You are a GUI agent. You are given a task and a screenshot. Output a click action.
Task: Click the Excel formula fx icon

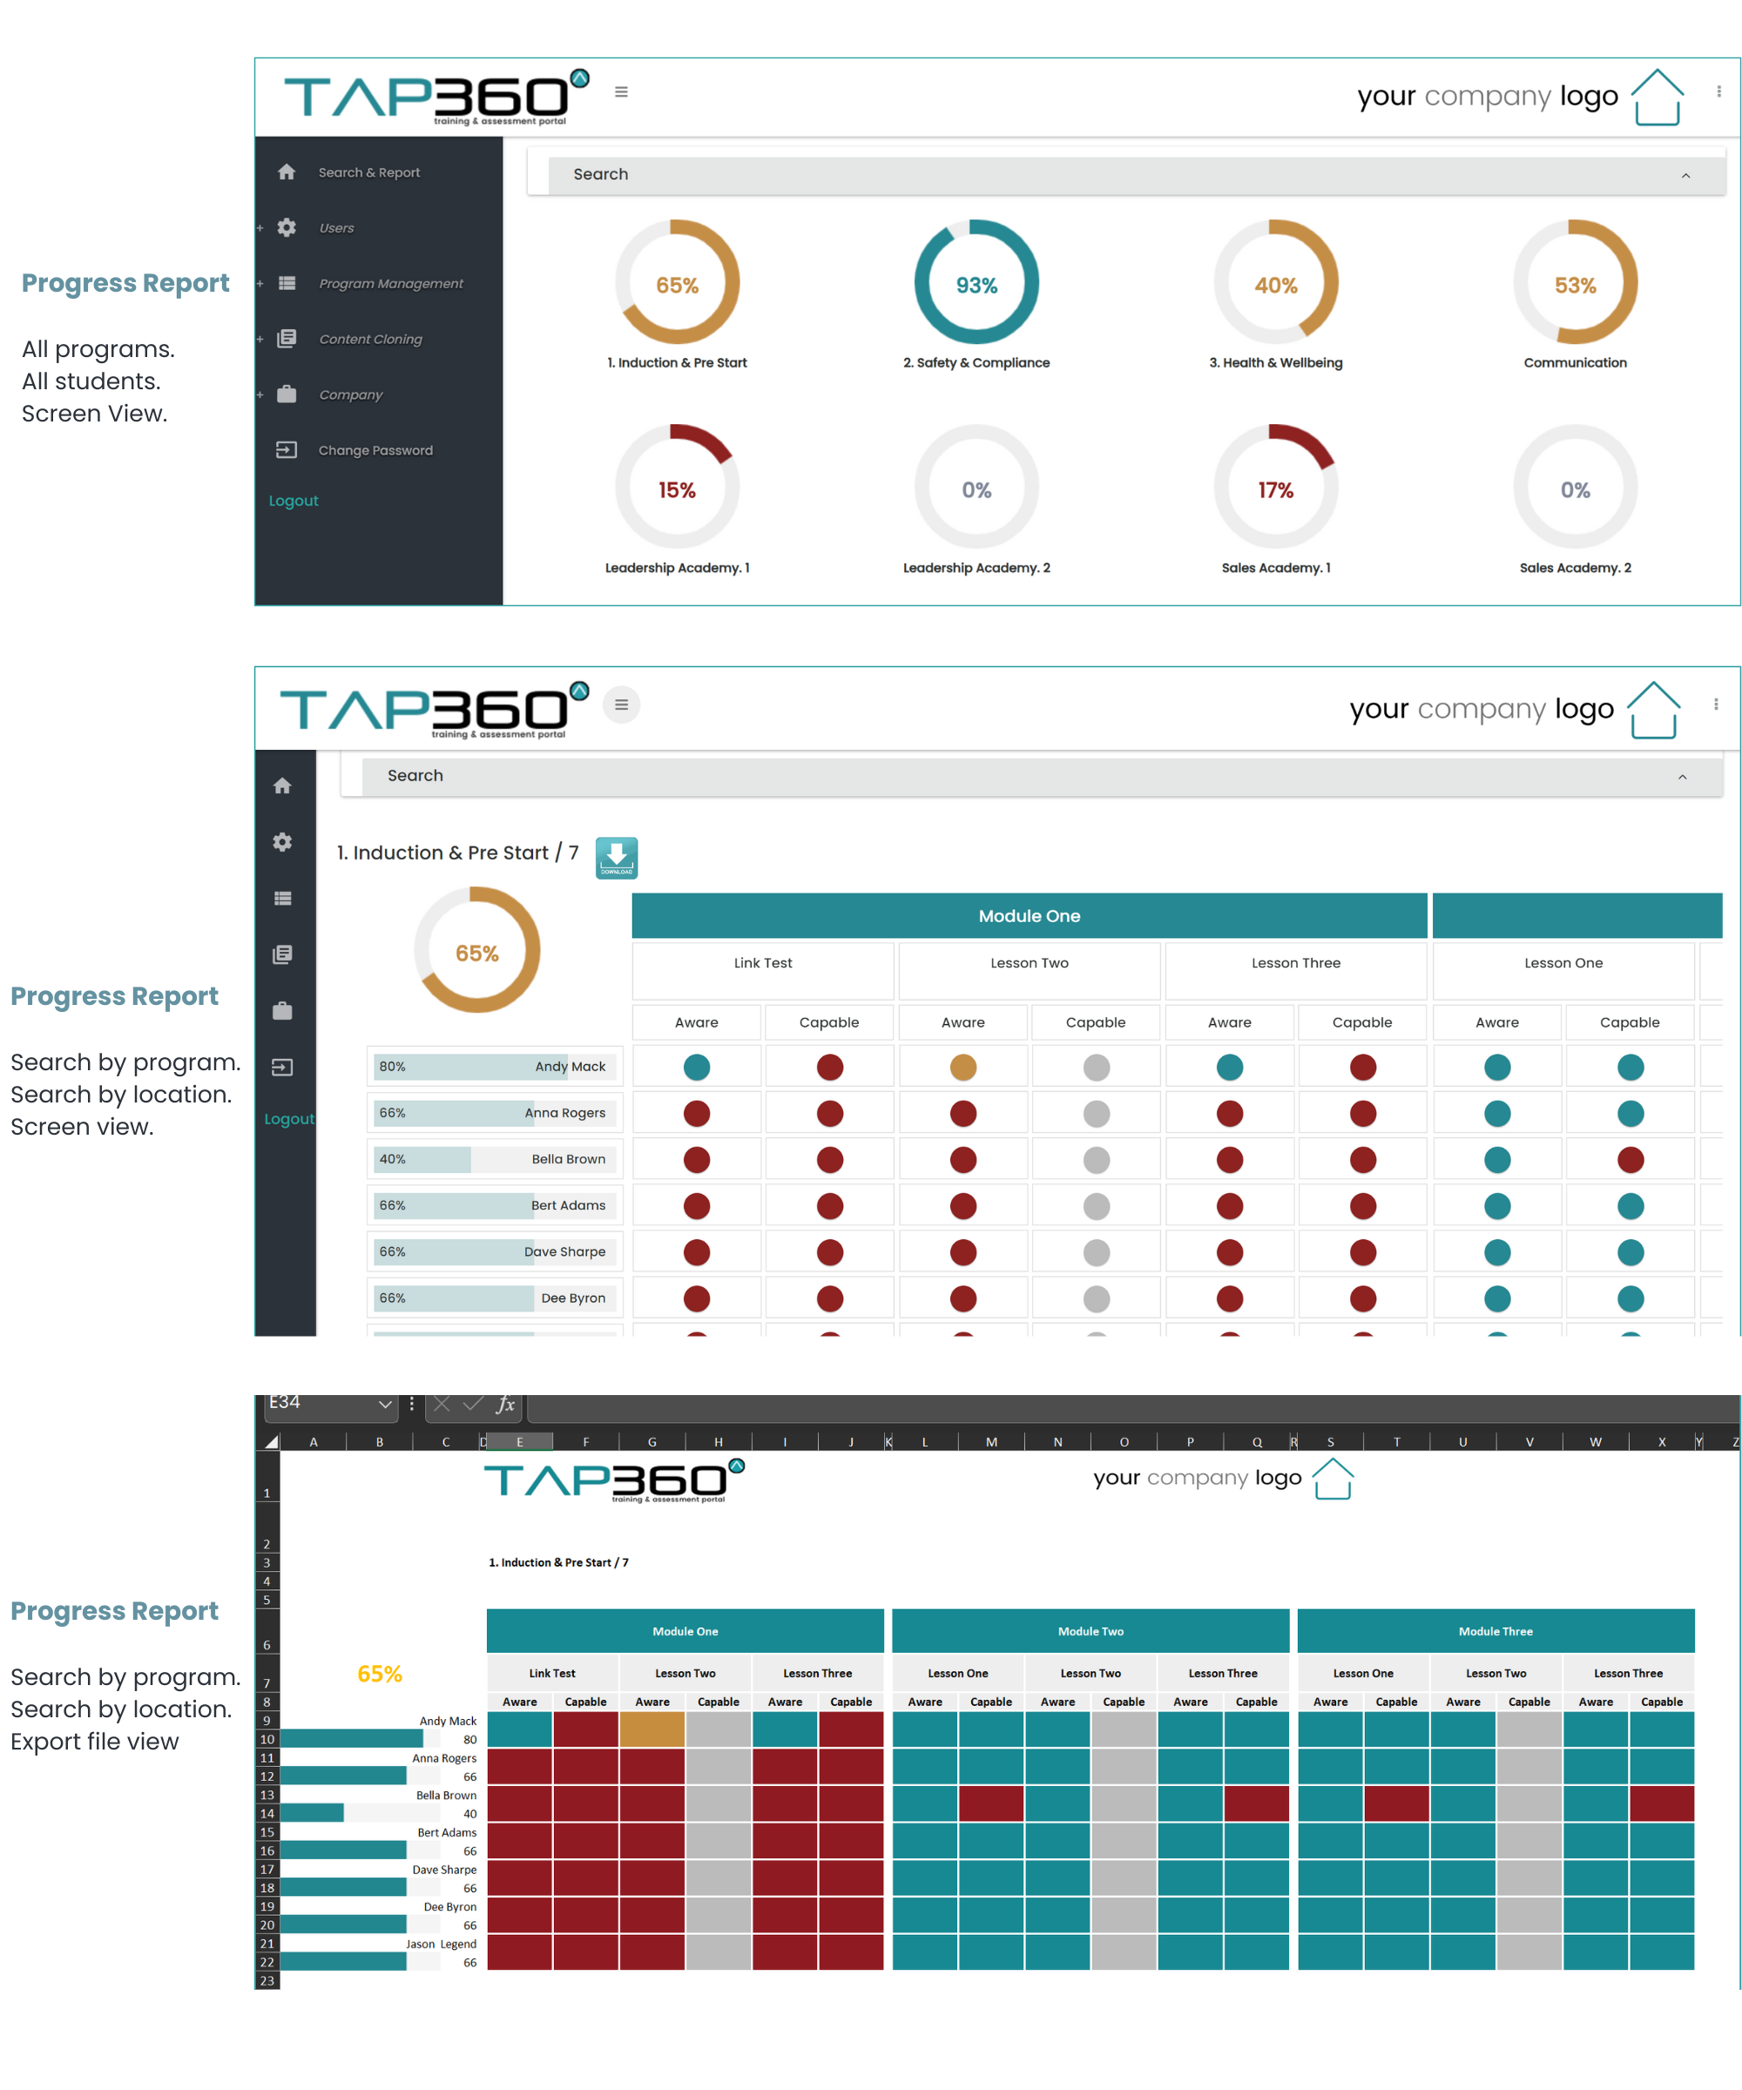tap(506, 1403)
